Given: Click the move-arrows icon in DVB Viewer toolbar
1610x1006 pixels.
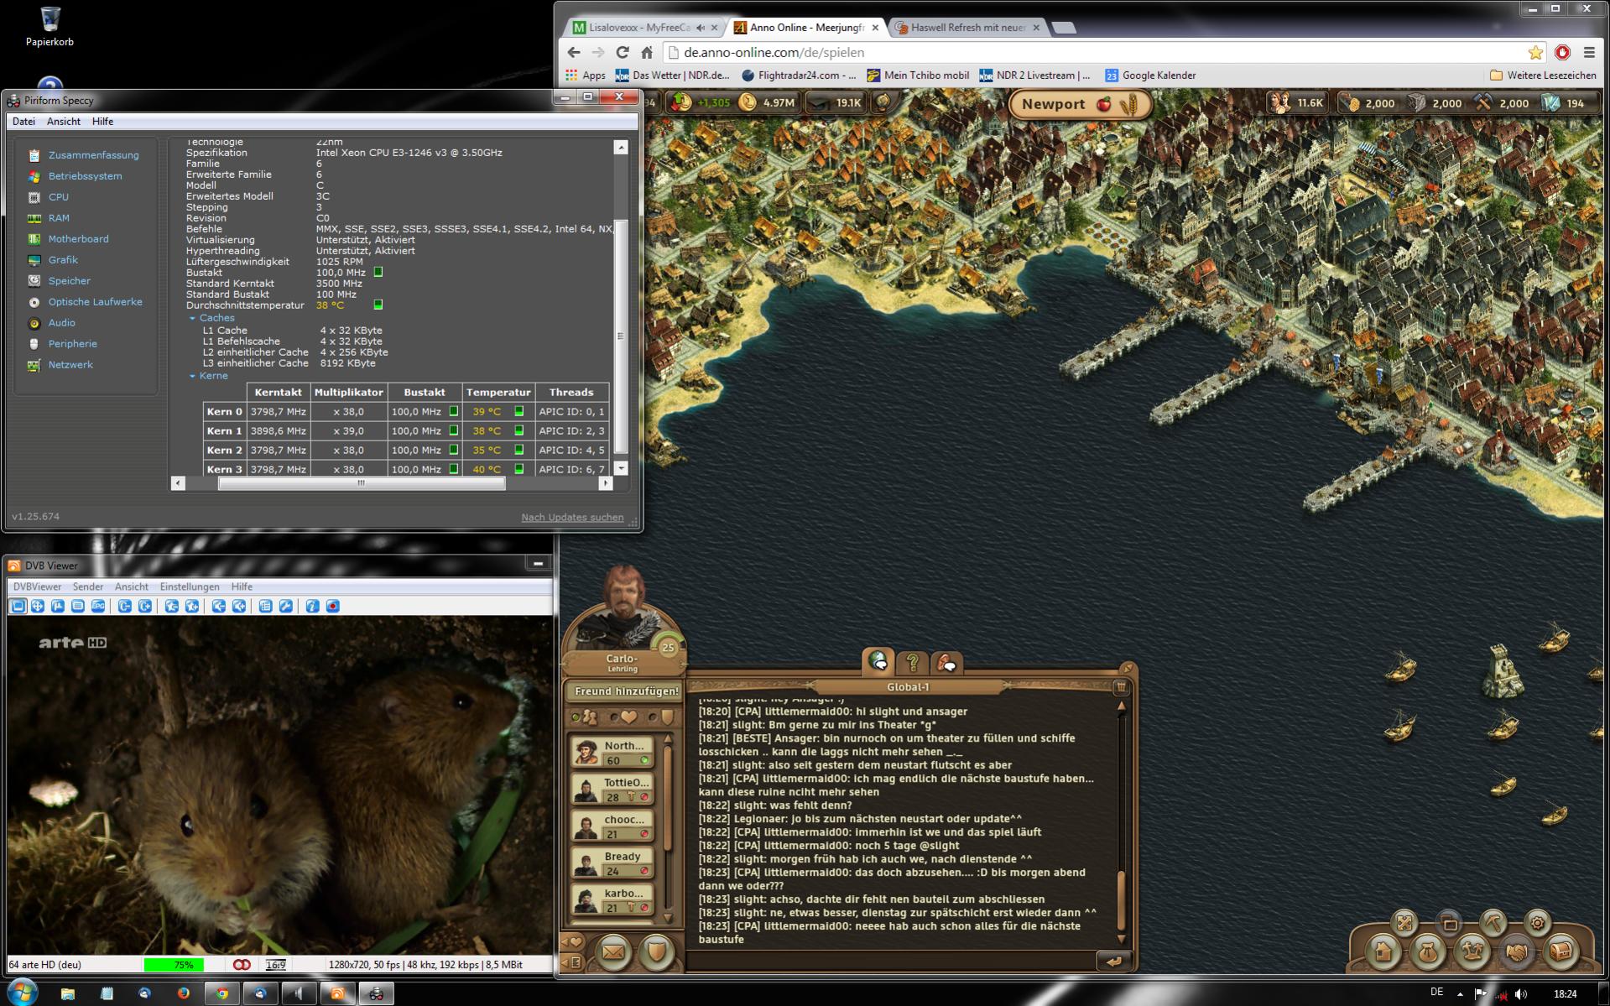Looking at the screenshot, I should tap(38, 606).
